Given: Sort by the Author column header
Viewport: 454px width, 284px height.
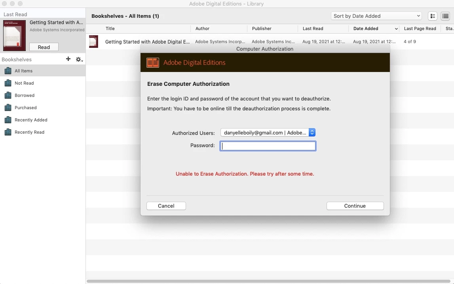Looking at the screenshot, I should [202, 28].
